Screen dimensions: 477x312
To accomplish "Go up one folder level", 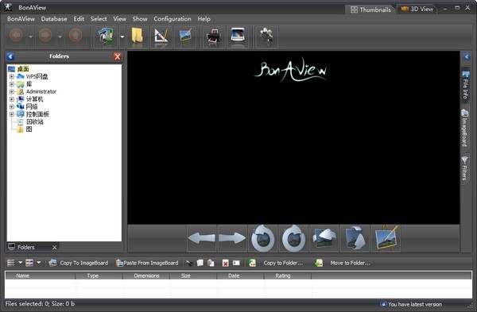I will (x=76, y=36).
